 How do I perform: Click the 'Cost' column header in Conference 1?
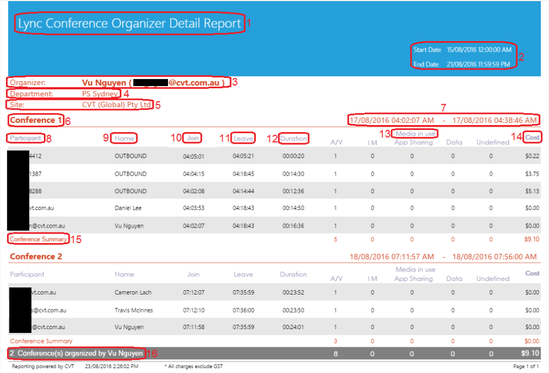(532, 137)
